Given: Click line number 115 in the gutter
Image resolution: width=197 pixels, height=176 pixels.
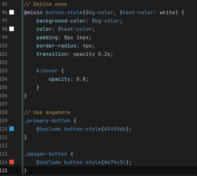Looking at the screenshot, I should pyautogui.click(x=4, y=170).
